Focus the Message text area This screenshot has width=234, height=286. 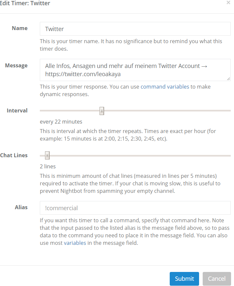tap(135, 70)
